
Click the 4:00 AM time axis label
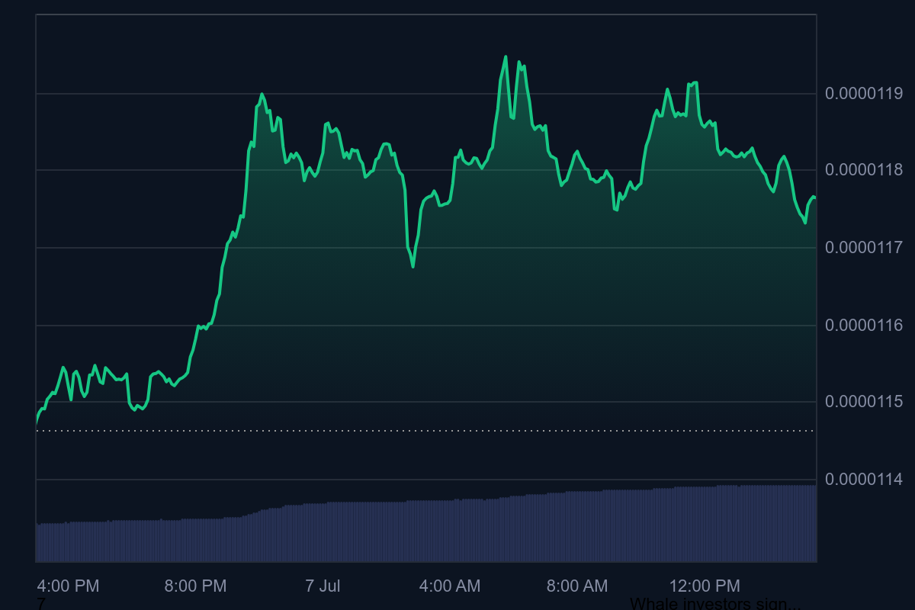tap(450, 586)
